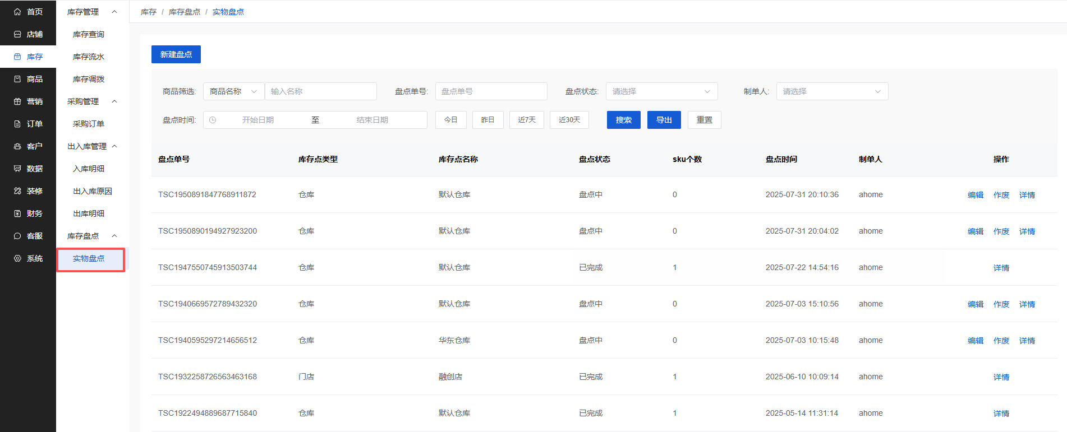Click the 订单 order icon
Image resolution: width=1067 pixels, height=432 pixels.
(x=17, y=124)
